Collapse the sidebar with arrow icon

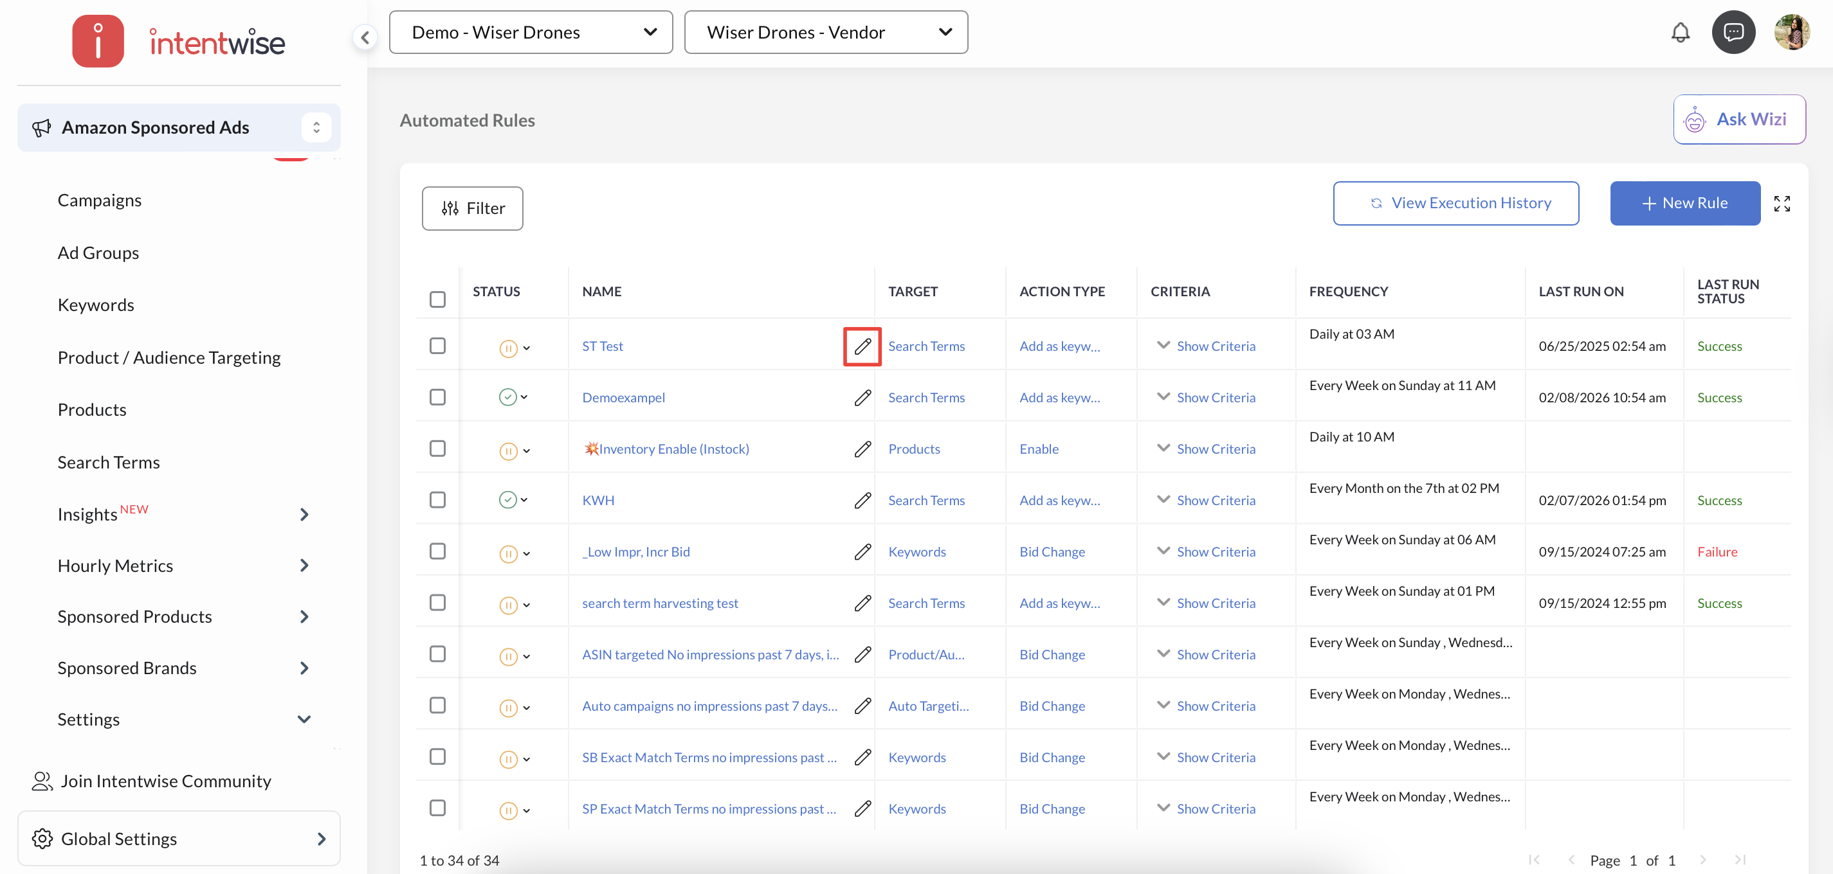(365, 37)
